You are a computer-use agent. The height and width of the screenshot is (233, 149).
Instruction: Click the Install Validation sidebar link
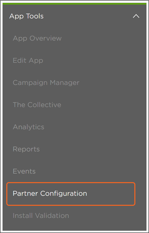pos(41,216)
